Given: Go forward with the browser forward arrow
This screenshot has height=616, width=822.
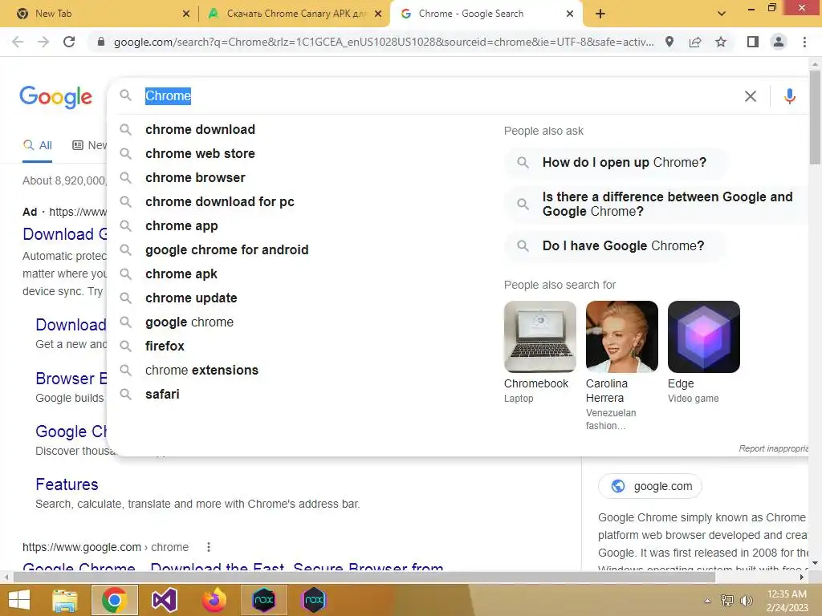Looking at the screenshot, I should [x=43, y=42].
